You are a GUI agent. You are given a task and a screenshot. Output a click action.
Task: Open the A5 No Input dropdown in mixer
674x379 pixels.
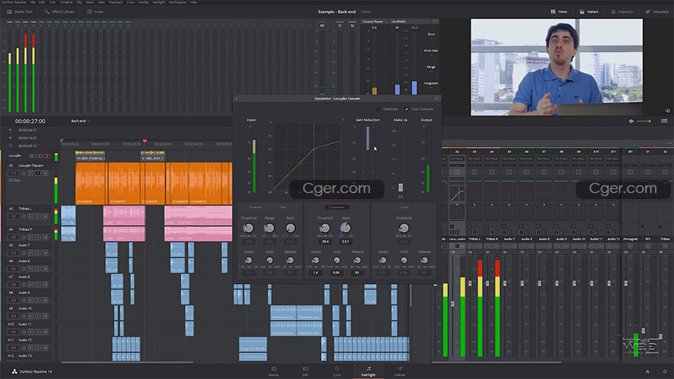click(x=509, y=158)
